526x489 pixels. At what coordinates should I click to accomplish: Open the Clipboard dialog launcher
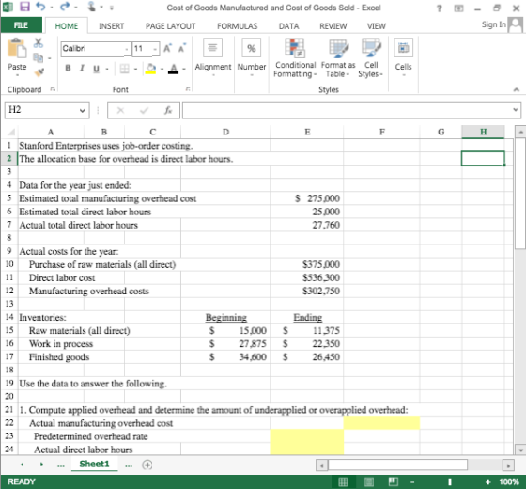tap(53, 89)
